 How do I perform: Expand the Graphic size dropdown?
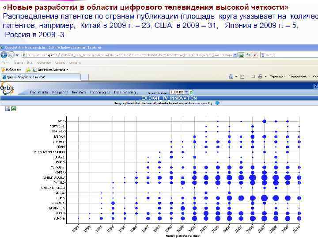click(179, 92)
